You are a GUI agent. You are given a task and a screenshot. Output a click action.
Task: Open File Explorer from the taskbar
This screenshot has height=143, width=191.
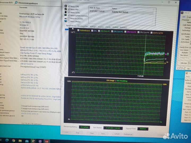(x=20, y=141)
